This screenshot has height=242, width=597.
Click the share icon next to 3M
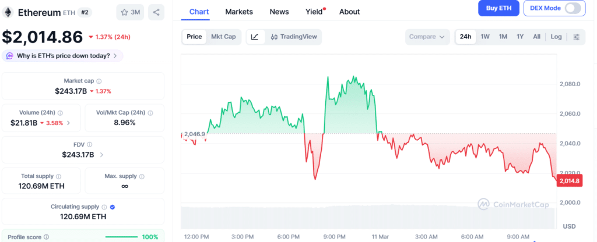tap(156, 12)
